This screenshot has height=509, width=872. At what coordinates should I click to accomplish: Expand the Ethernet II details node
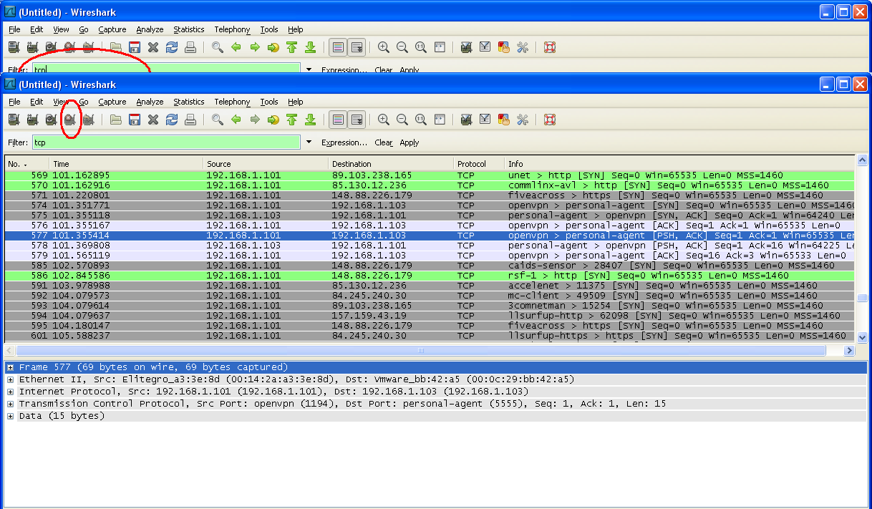click(x=11, y=379)
